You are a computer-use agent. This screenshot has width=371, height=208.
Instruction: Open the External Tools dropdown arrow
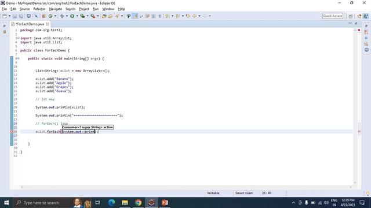pos(98,16)
